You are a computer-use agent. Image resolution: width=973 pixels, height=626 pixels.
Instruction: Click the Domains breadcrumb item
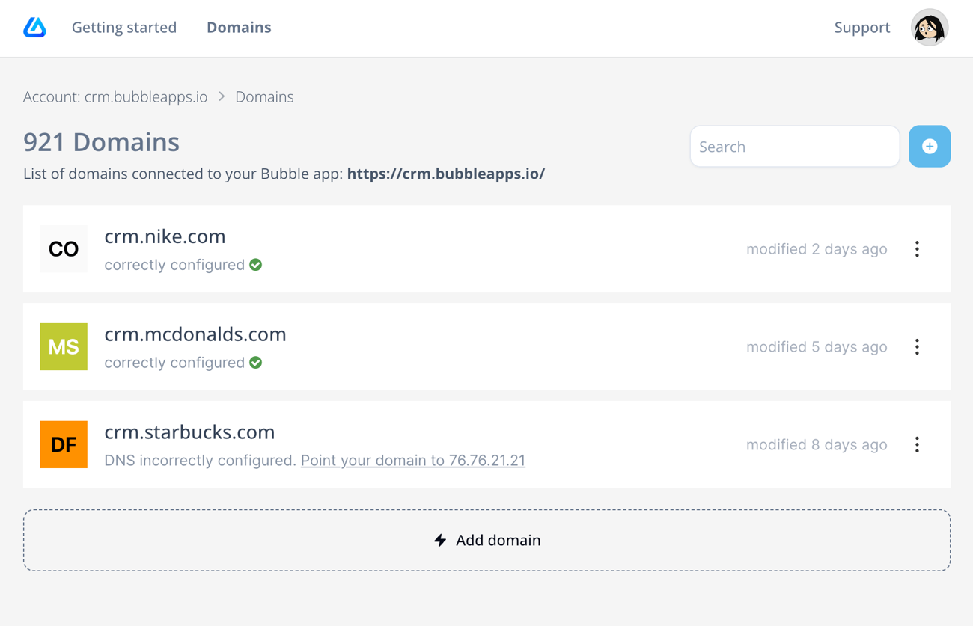click(x=264, y=97)
